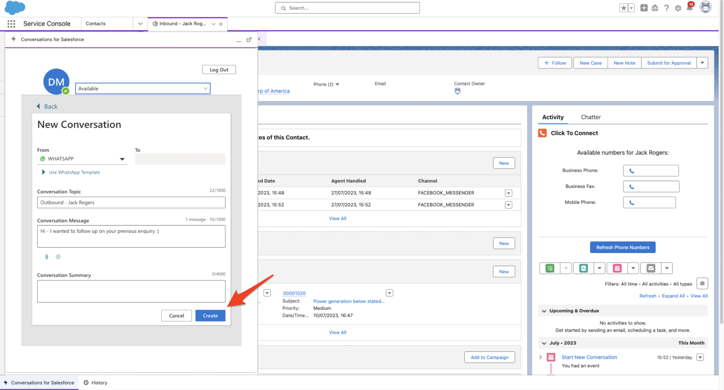Expand the Start New Conversation event row
Image resolution: width=724 pixels, height=390 pixels.
coord(541,357)
